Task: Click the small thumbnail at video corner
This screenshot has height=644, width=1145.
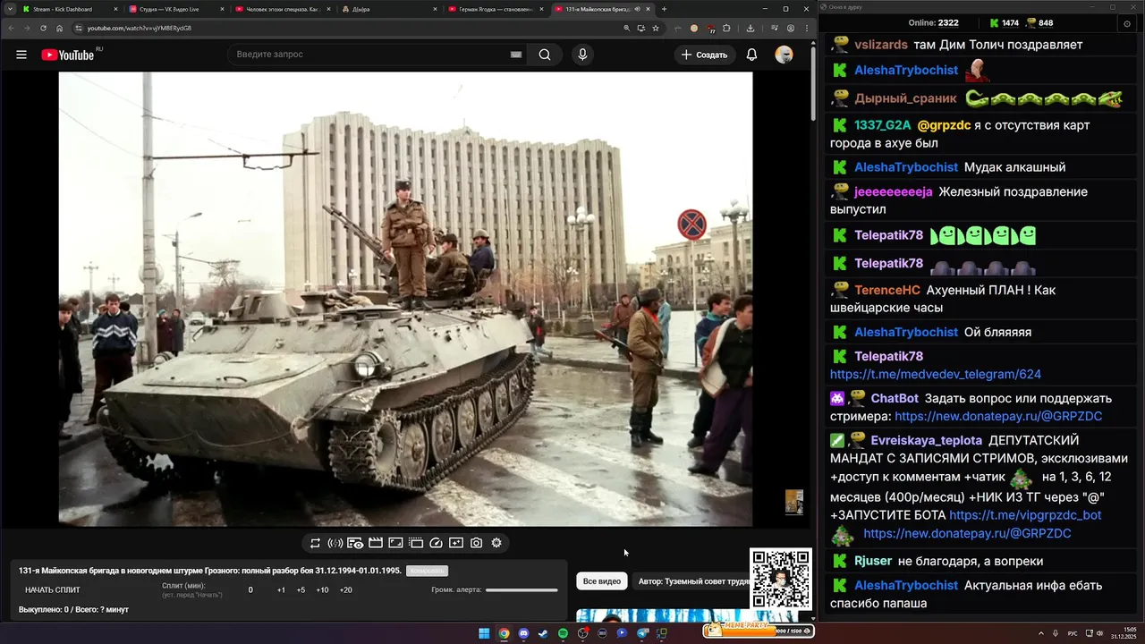Action: point(793,503)
